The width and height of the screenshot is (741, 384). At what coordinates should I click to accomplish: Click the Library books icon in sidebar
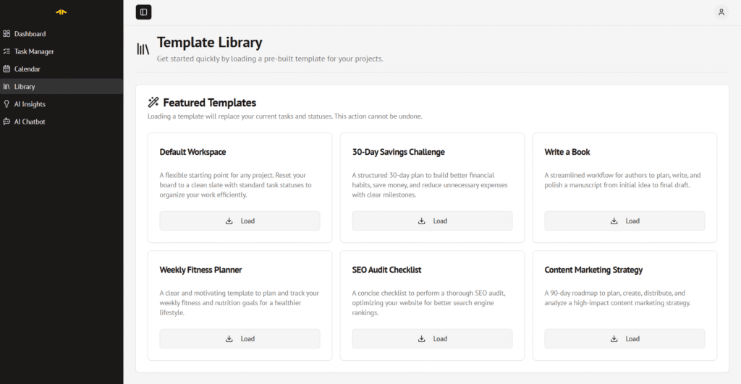[7, 87]
